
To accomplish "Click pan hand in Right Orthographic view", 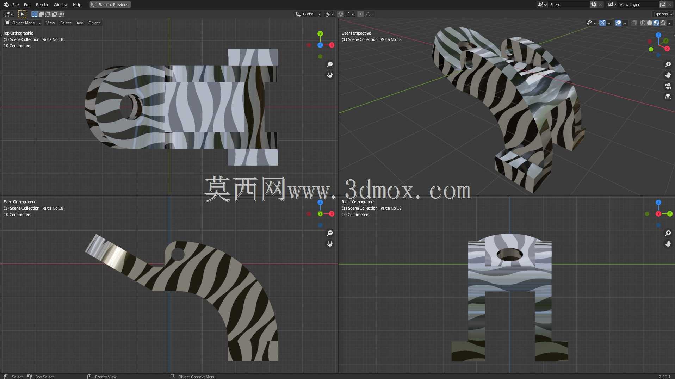I will (668, 244).
